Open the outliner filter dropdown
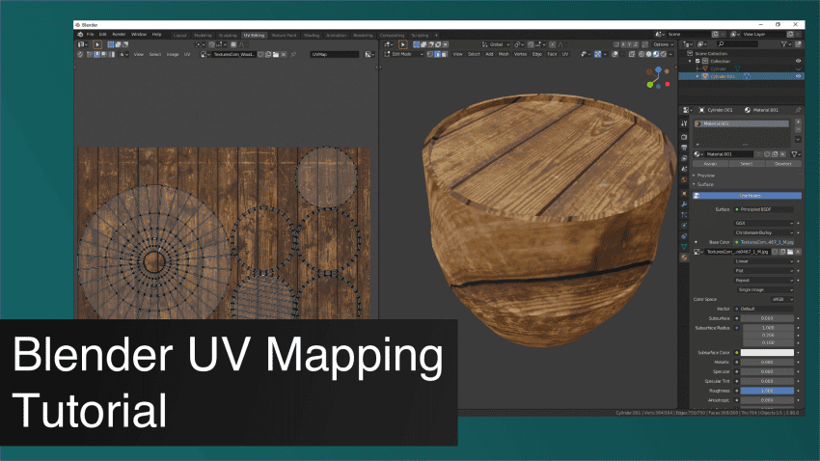Screen dimensions: 820x461 [785, 45]
